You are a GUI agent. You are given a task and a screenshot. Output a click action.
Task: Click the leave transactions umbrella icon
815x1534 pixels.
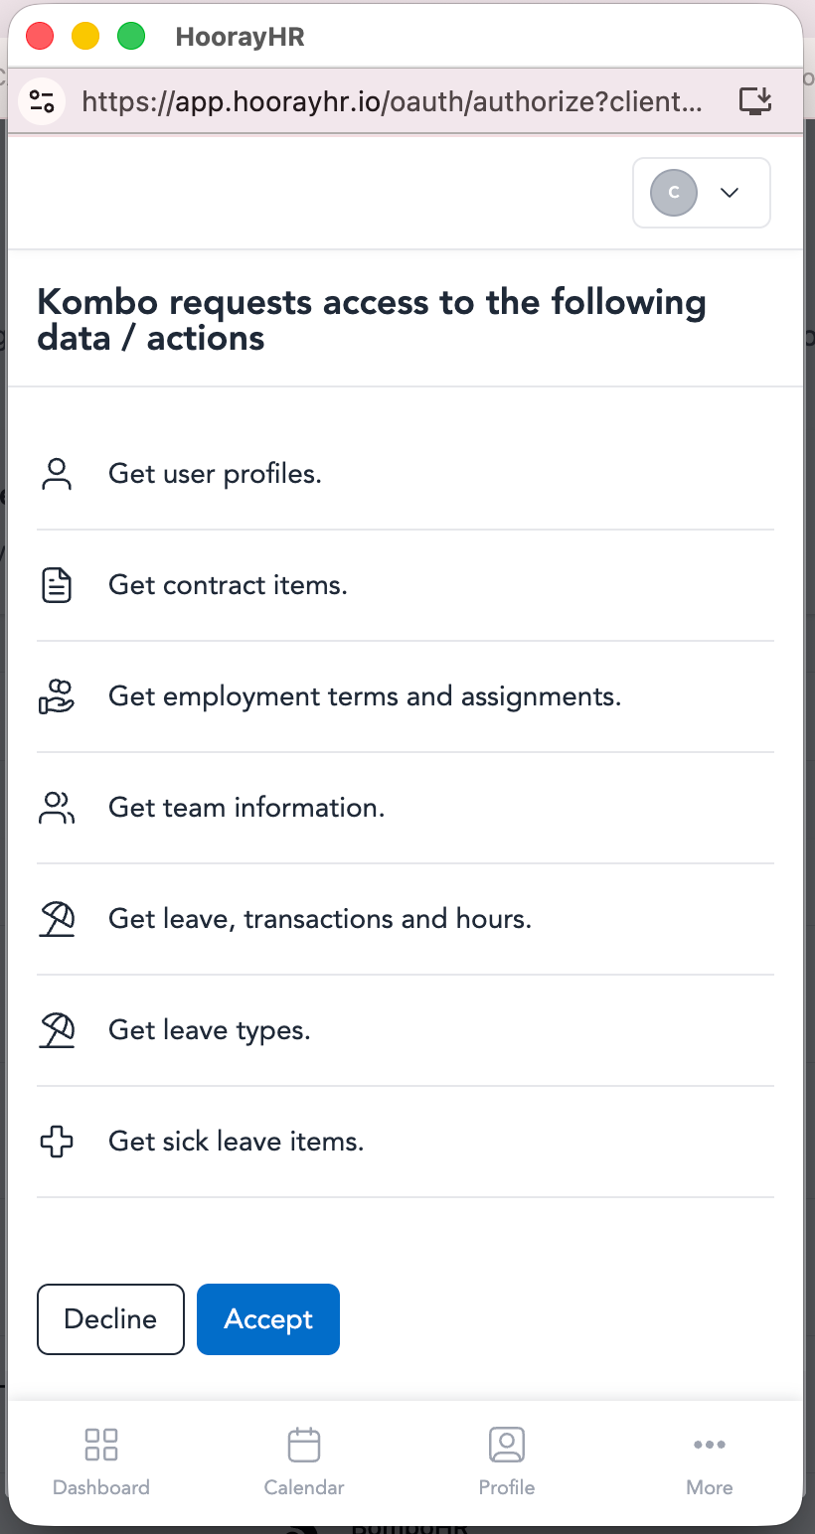[57, 919]
